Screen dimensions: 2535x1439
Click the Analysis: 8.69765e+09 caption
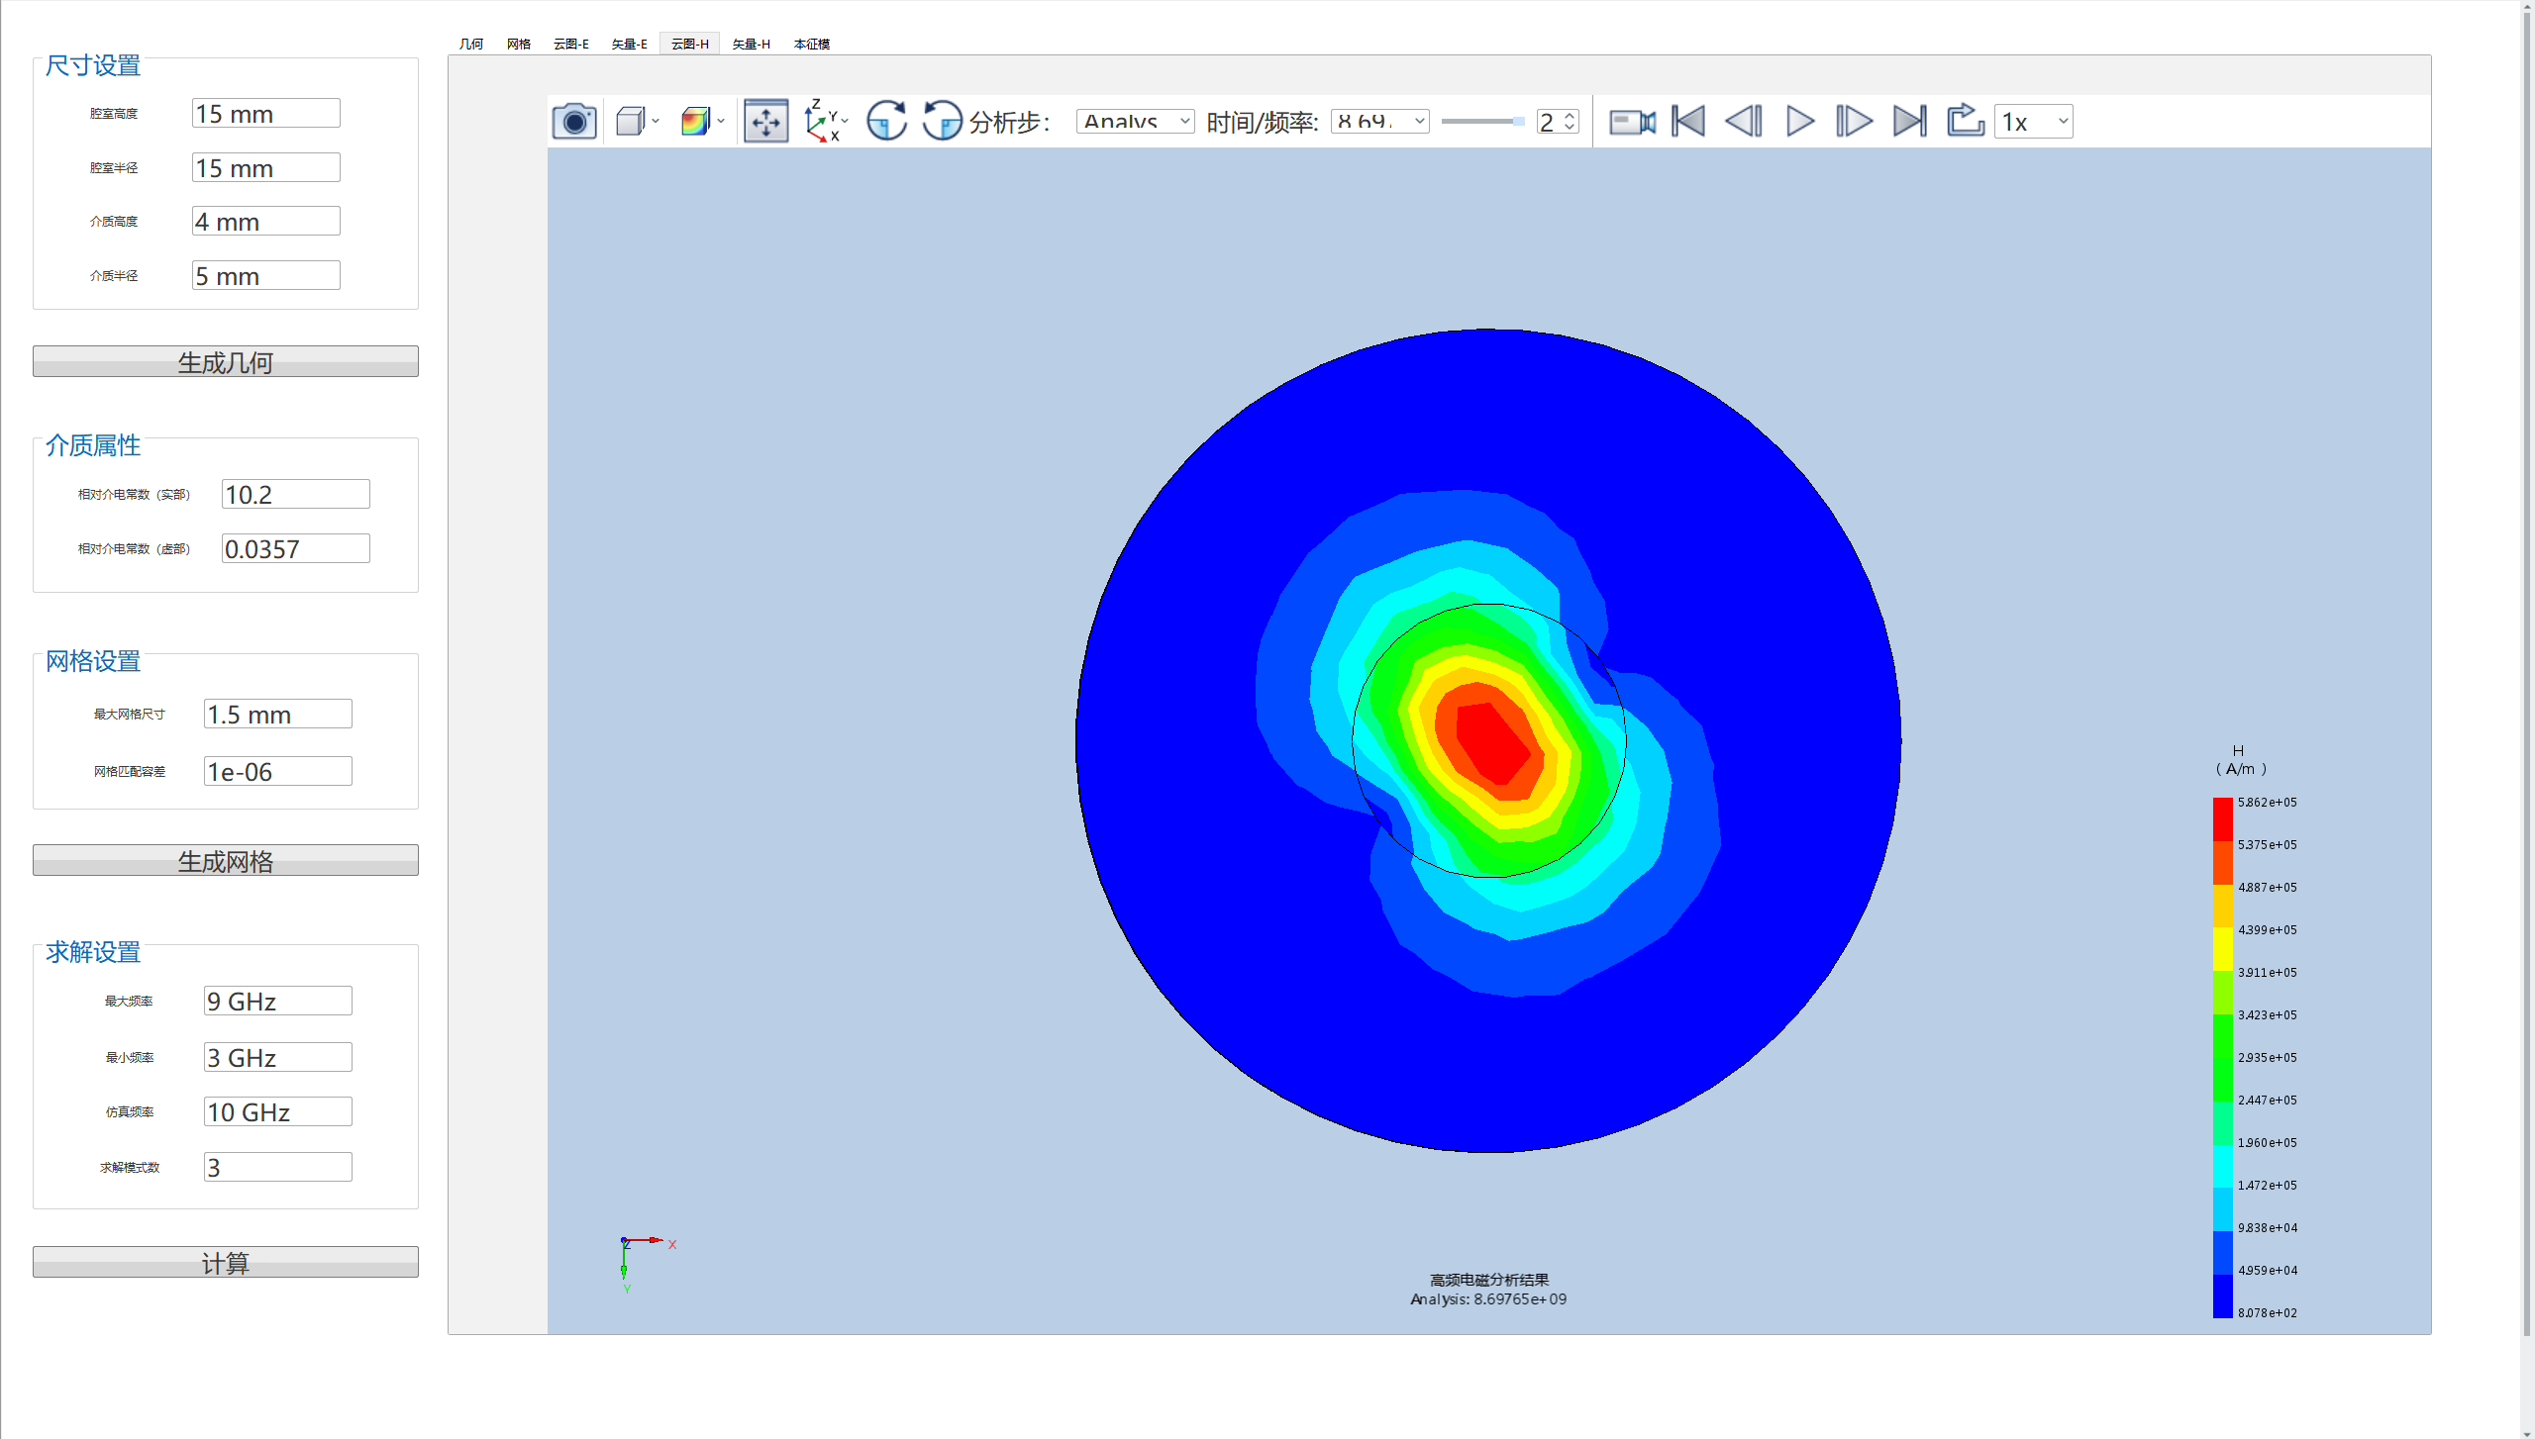coord(1488,1299)
